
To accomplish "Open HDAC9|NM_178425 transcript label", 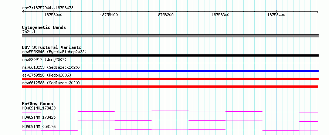I will 39,117.
